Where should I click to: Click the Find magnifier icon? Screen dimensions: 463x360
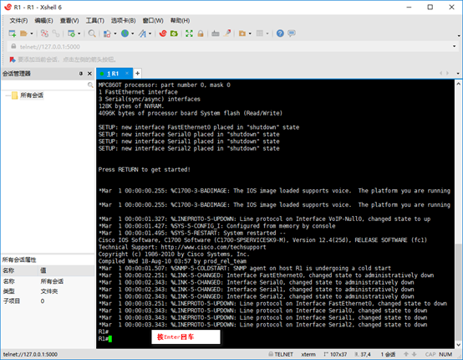(92, 33)
